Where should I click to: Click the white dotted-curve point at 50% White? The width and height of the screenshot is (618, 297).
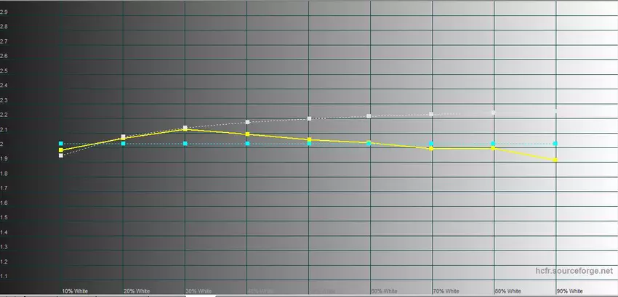(309, 118)
